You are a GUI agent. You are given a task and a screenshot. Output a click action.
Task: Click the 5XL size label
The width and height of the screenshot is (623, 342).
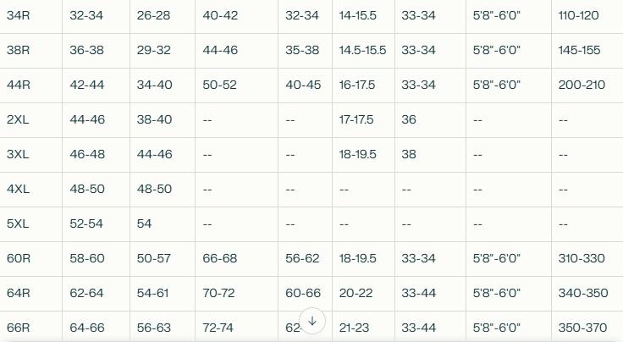click(x=18, y=223)
